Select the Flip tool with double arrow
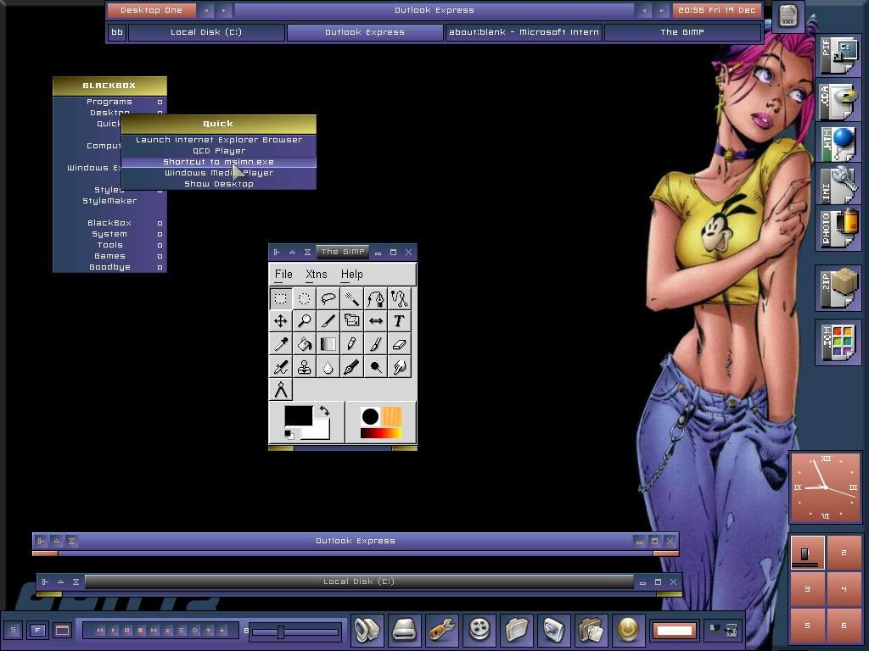Screen dimensions: 869x651 click(x=375, y=321)
